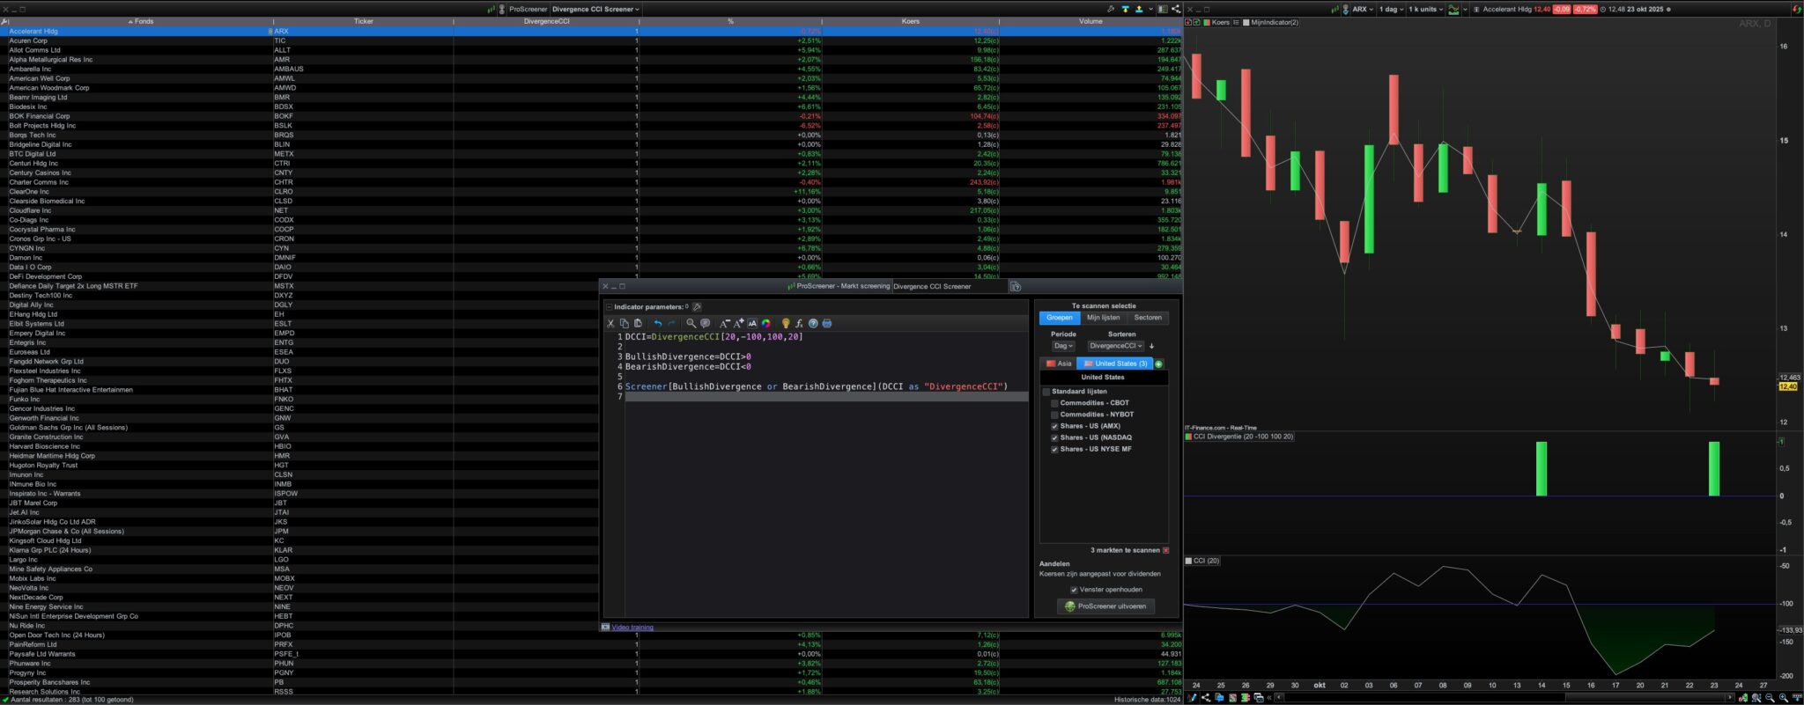This screenshot has height=705, width=1804.
Task: Open the search magnifier in the code editor
Action: 691,323
